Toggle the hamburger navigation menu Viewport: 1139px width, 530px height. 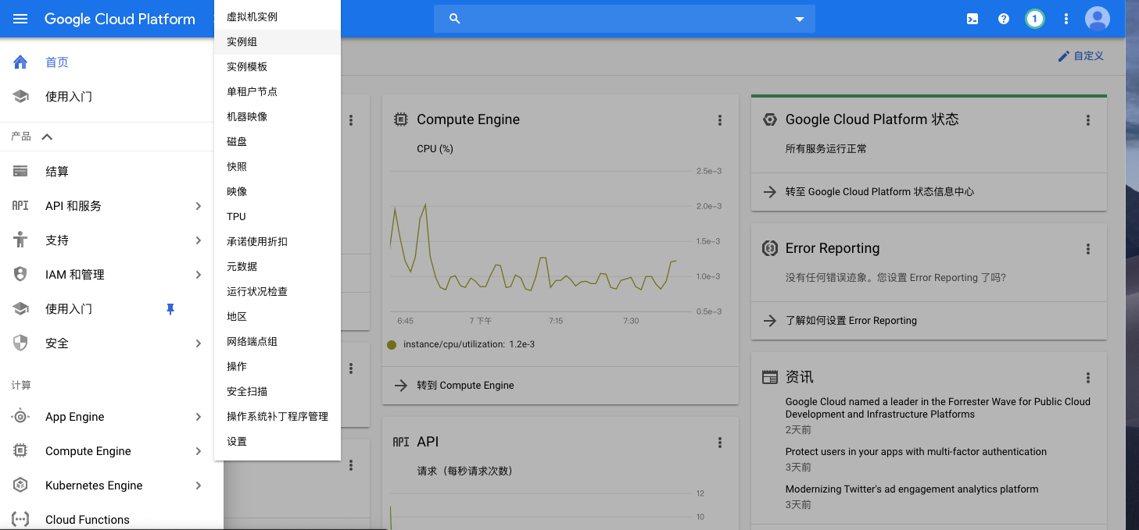click(20, 19)
